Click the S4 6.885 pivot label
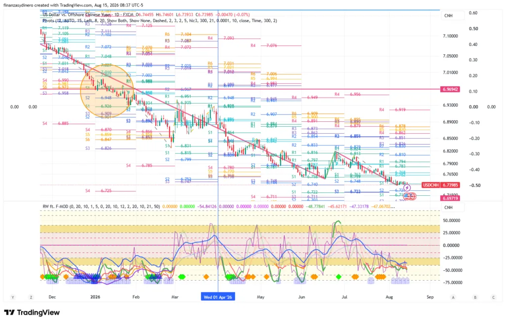This screenshot has width=506, height=323. tap(55, 123)
